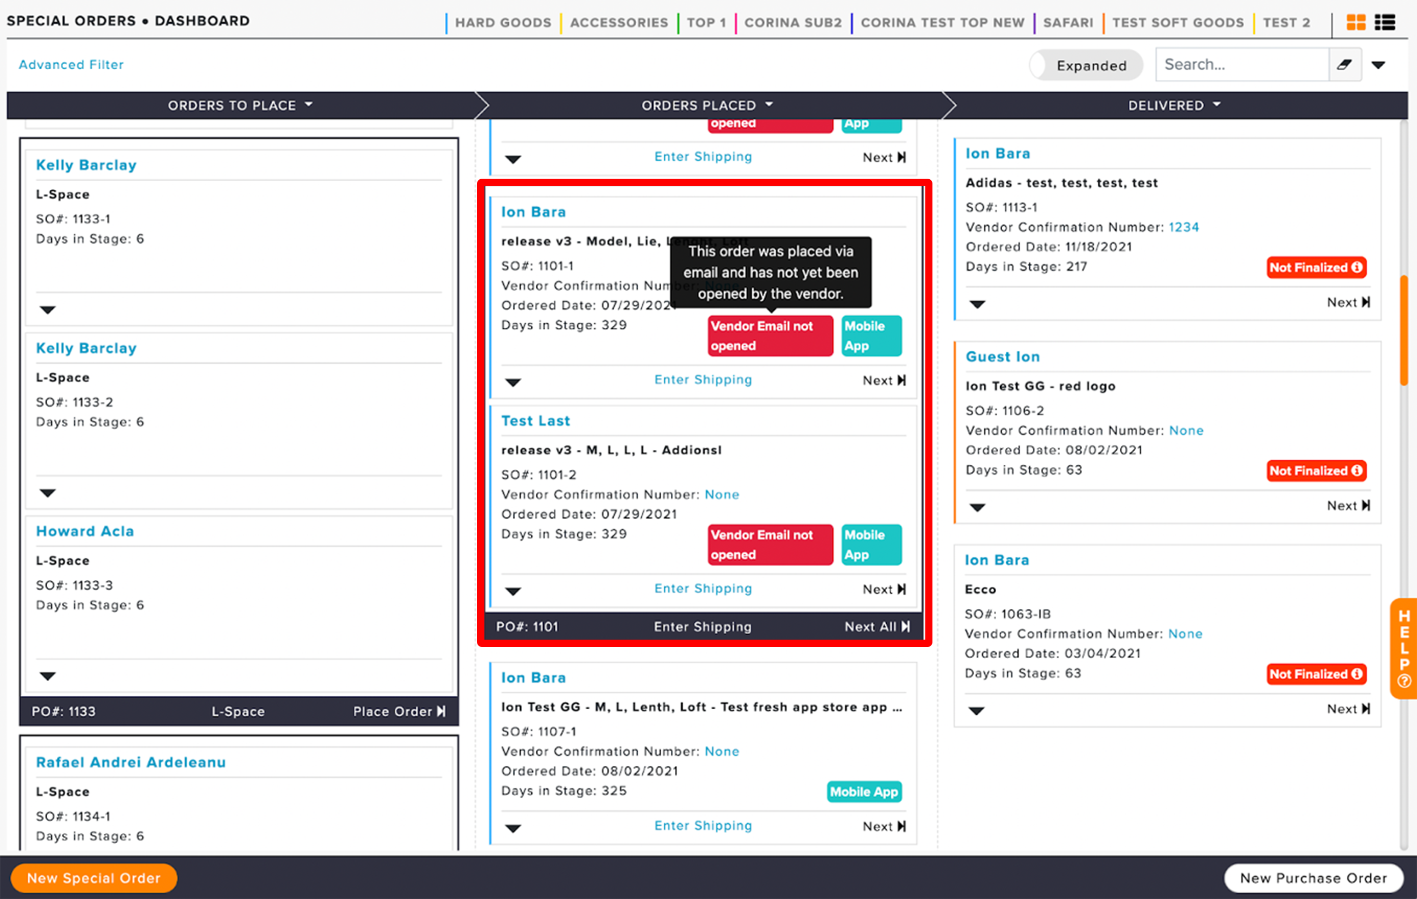
Task: Open customer Rafael Andrei Ardeleanu link
Action: click(131, 762)
